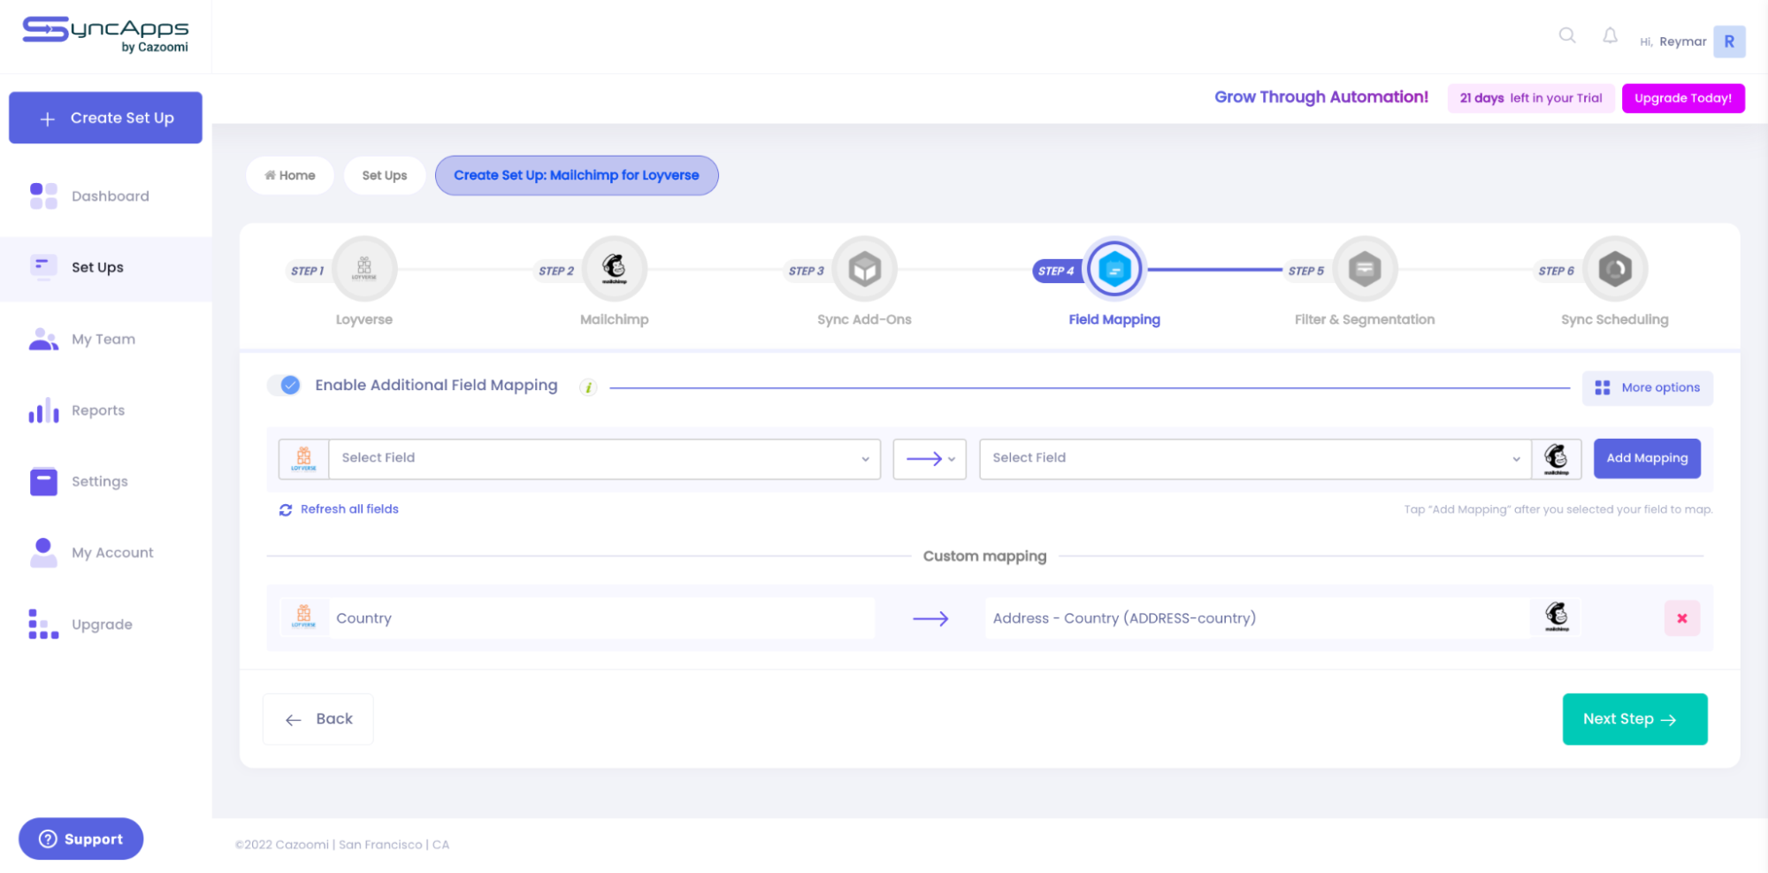Click the Home breadcrumb
The height and width of the screenshot is (873, 1768).
pyautogui.click(x=289, y=175)
